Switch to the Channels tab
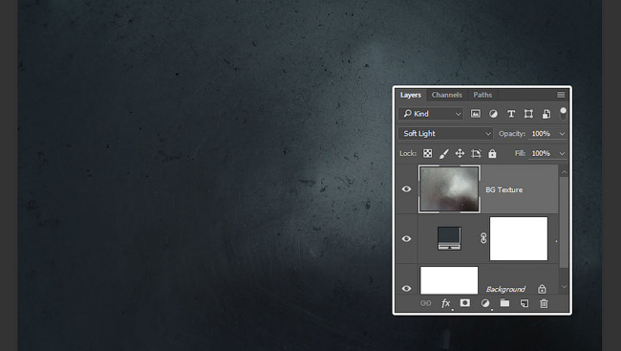This screenshot has height=351, width=621. (447, 95)
